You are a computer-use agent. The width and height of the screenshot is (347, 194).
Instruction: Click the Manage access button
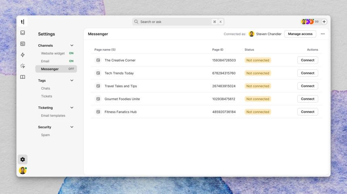click(300, 34)
